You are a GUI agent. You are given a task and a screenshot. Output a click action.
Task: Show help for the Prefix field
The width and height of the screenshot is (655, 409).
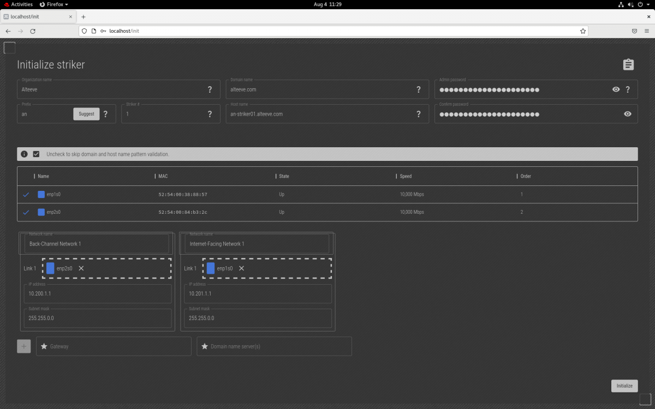tap(105, 114)
